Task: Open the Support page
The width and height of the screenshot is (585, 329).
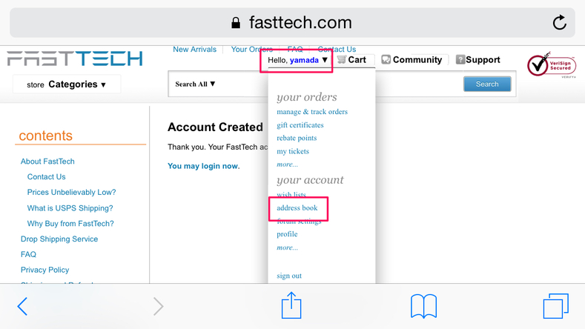Action: tap(478, 60)
